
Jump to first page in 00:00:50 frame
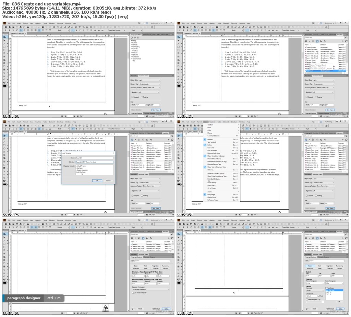tap(62, 116)
